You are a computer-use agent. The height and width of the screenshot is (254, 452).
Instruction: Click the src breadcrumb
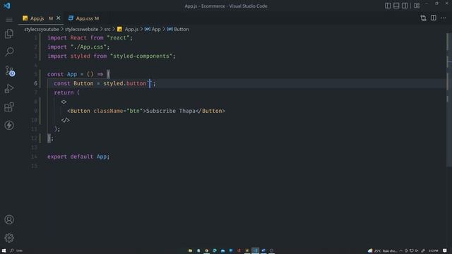[x=107, y=30]
